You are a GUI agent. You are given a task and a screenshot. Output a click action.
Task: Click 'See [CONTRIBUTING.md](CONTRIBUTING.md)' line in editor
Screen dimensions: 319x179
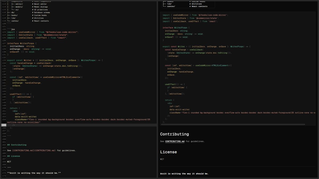pyautogui.click(x=41, y=150)
